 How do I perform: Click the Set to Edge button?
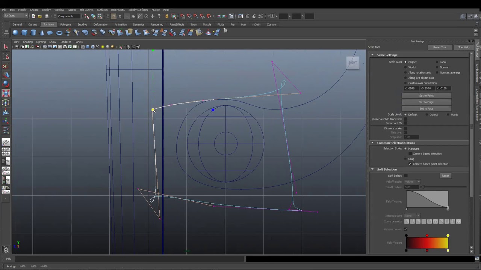[426, 102]
